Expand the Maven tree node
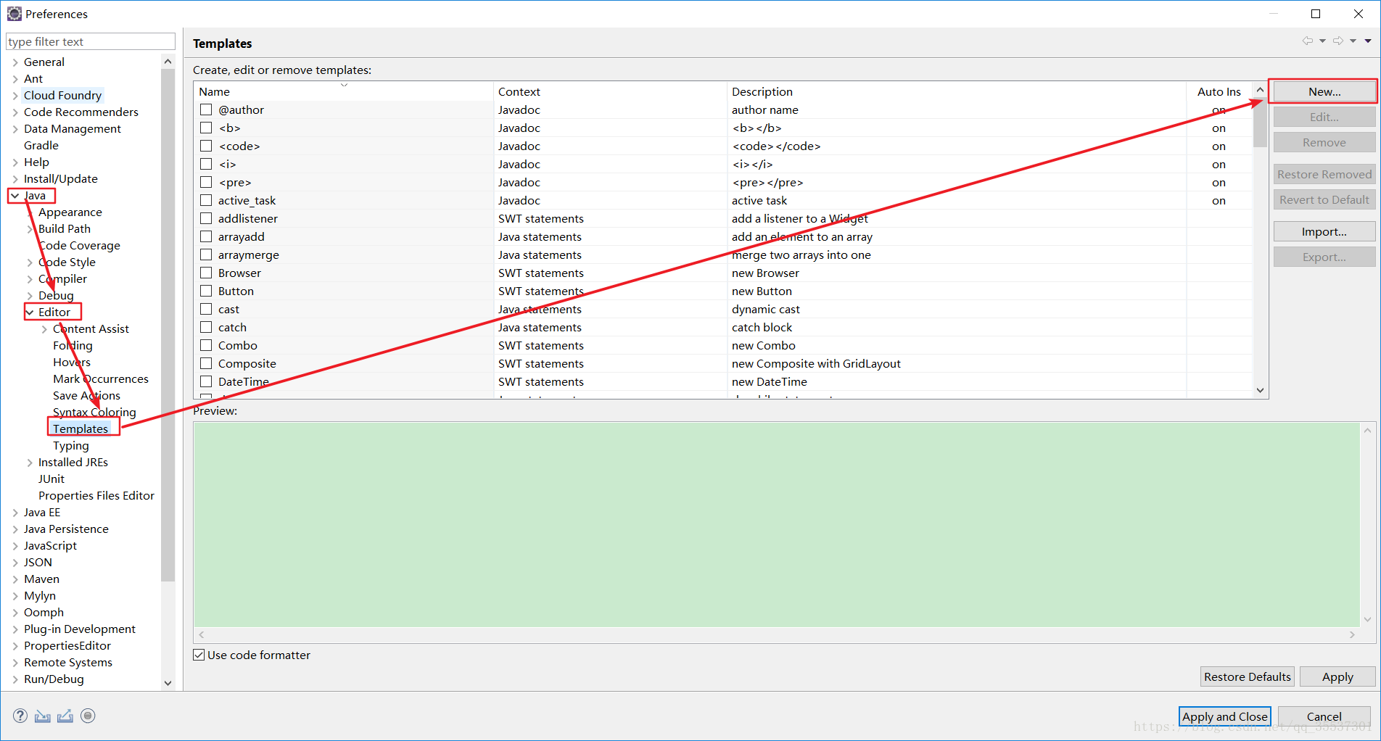 [x=15, y=579]
